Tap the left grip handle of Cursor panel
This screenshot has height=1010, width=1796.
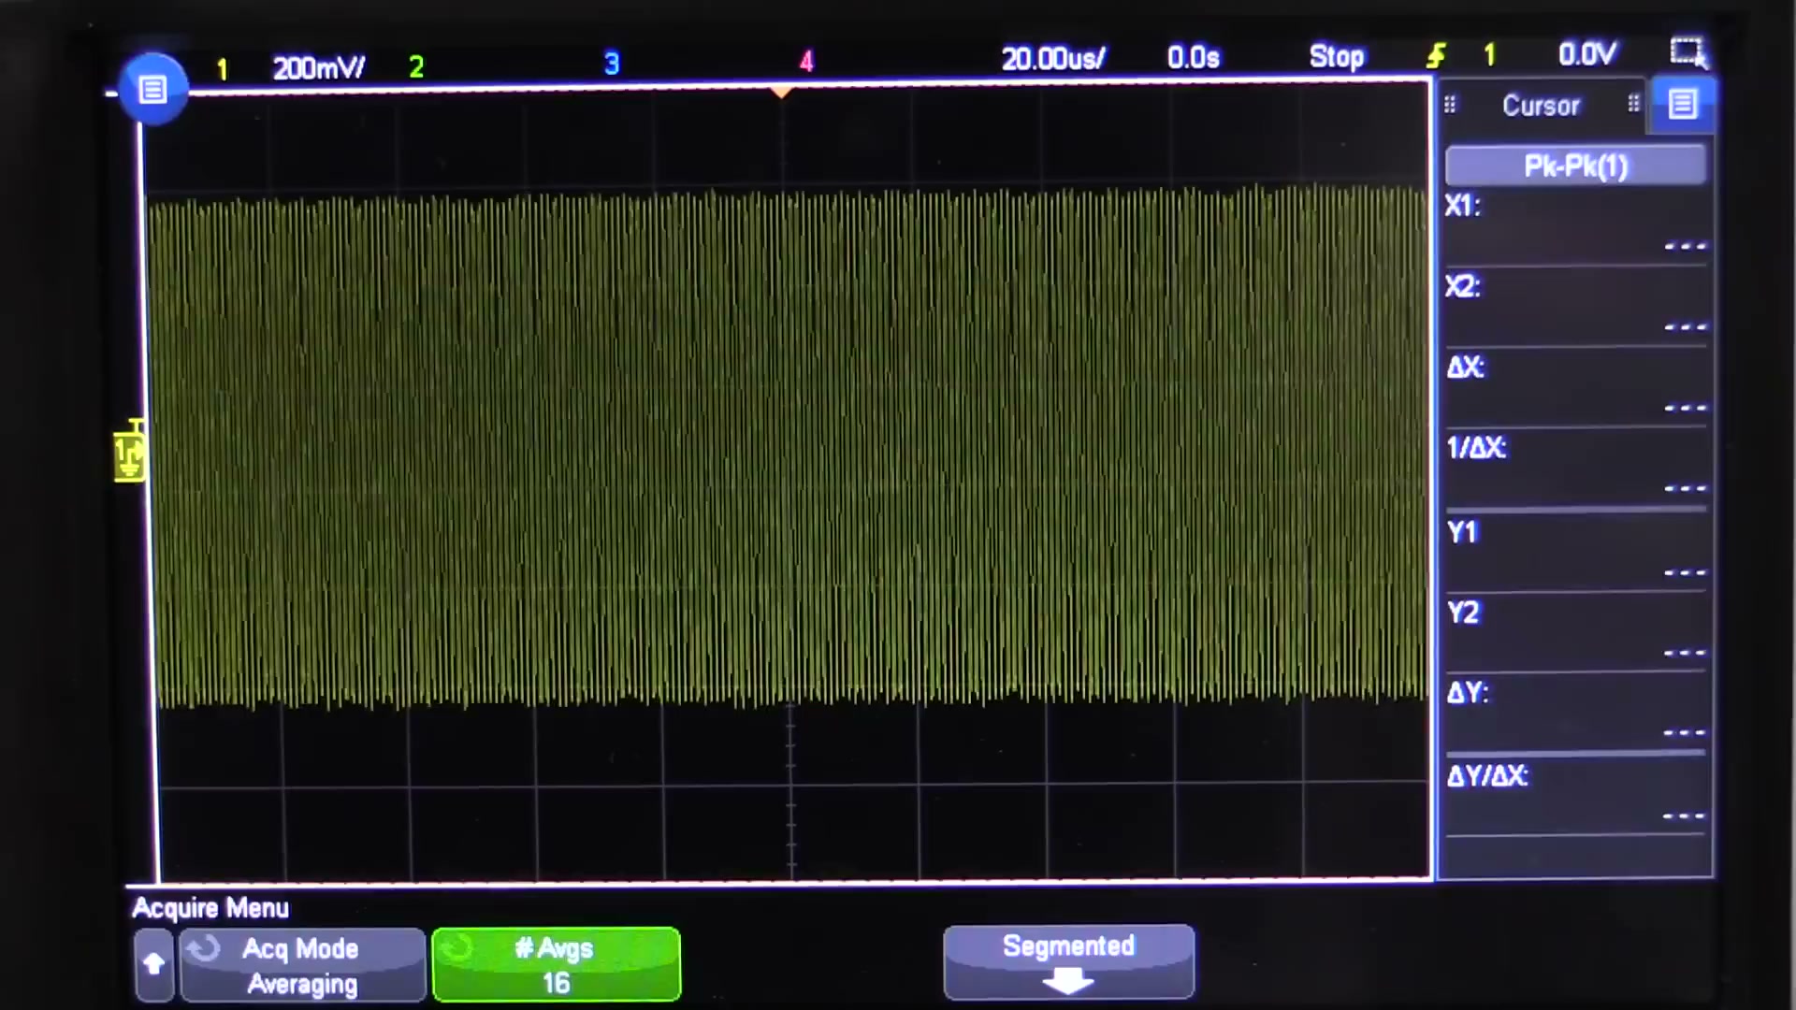(1450, 105)
